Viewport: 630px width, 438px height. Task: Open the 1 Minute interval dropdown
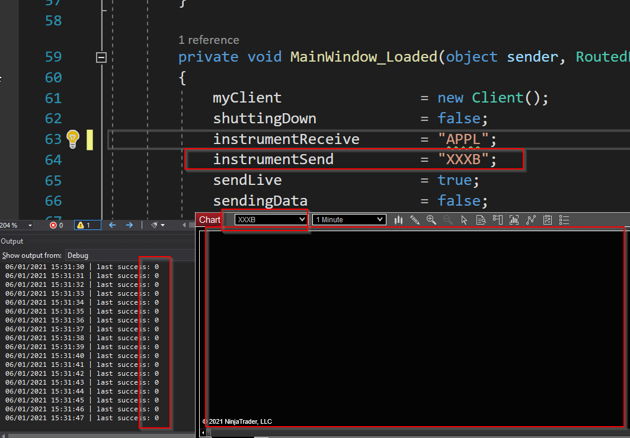349,220
